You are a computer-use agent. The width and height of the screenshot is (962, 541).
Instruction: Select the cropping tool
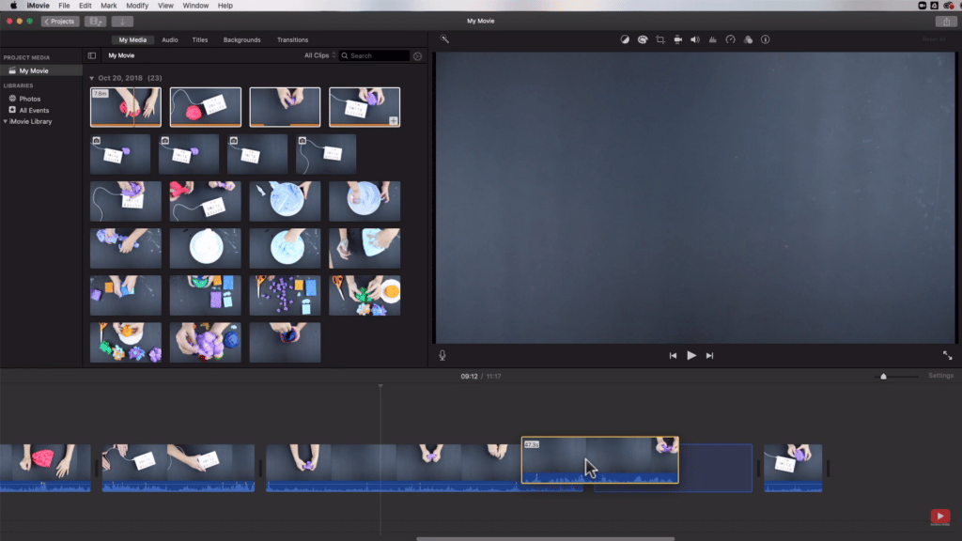click(x=660, y=39)
